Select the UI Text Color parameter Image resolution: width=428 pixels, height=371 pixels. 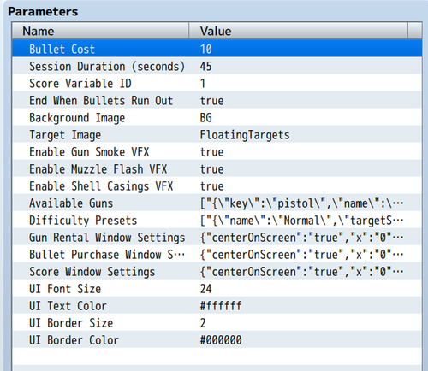point(217,305)
